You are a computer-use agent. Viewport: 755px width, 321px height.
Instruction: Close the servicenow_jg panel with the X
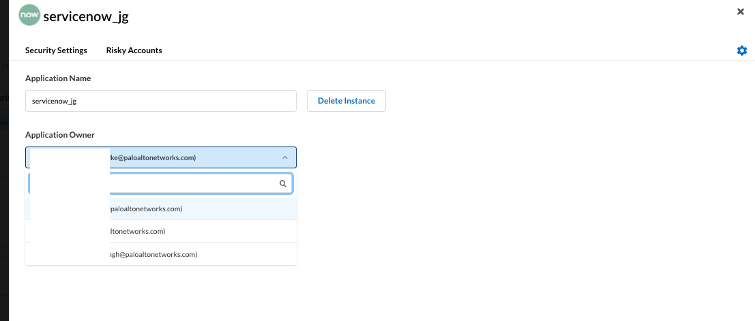(741, 12)
